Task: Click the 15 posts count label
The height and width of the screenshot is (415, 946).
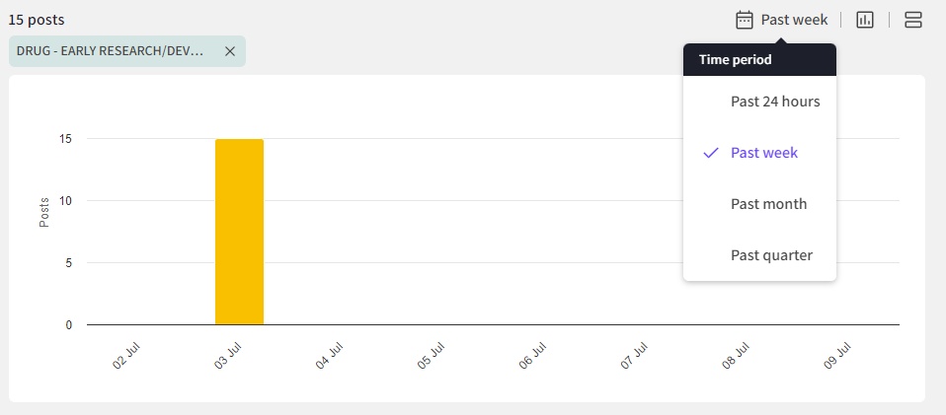Action: [37, 20]
